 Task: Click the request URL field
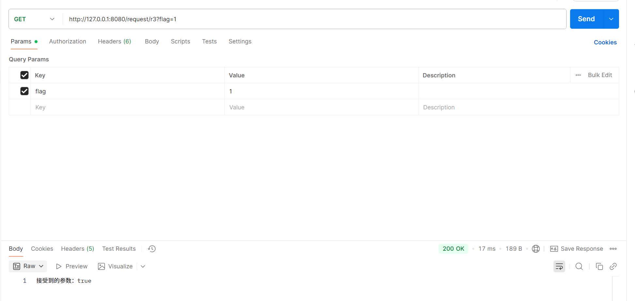315,19
